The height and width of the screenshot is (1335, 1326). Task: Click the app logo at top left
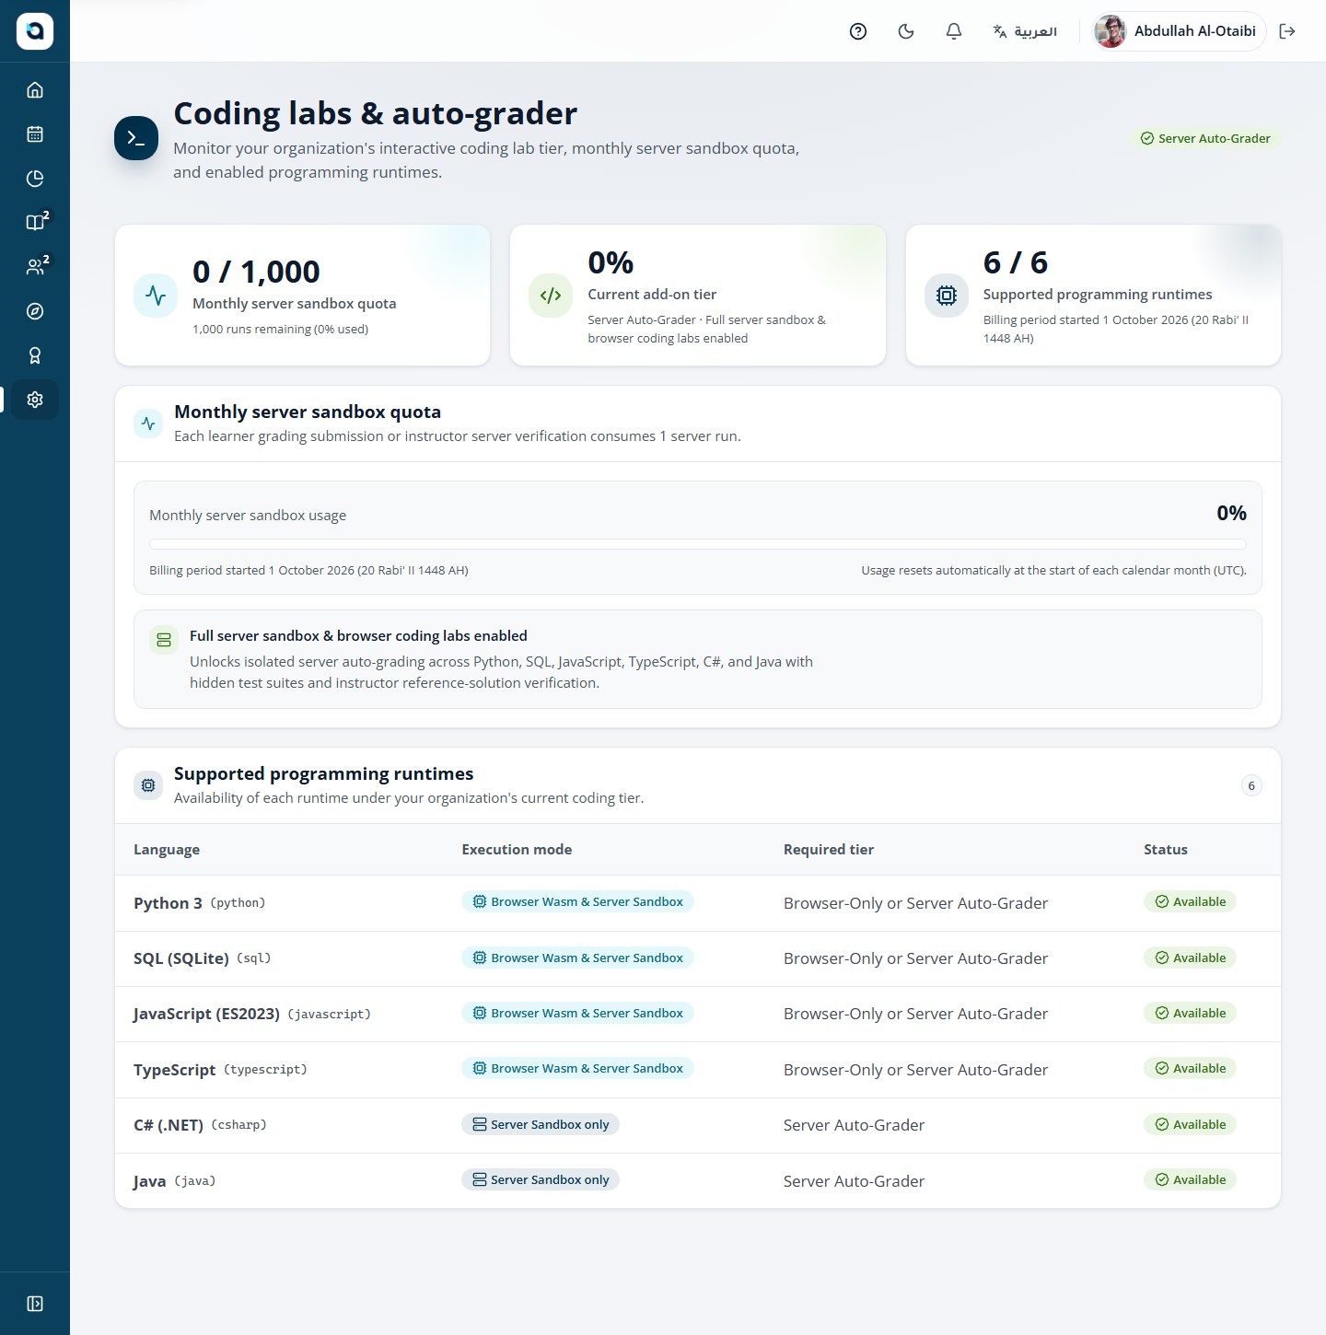(35, 31)
